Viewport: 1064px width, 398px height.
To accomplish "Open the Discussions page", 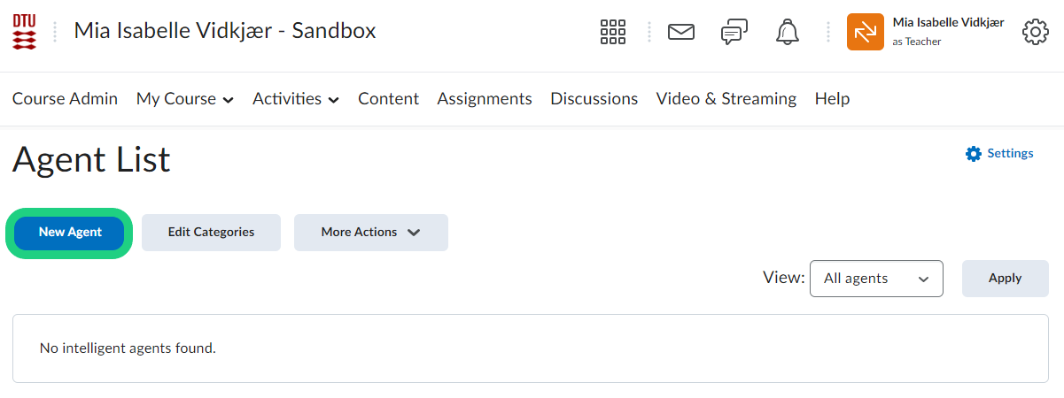I will [x=594, y=99].
